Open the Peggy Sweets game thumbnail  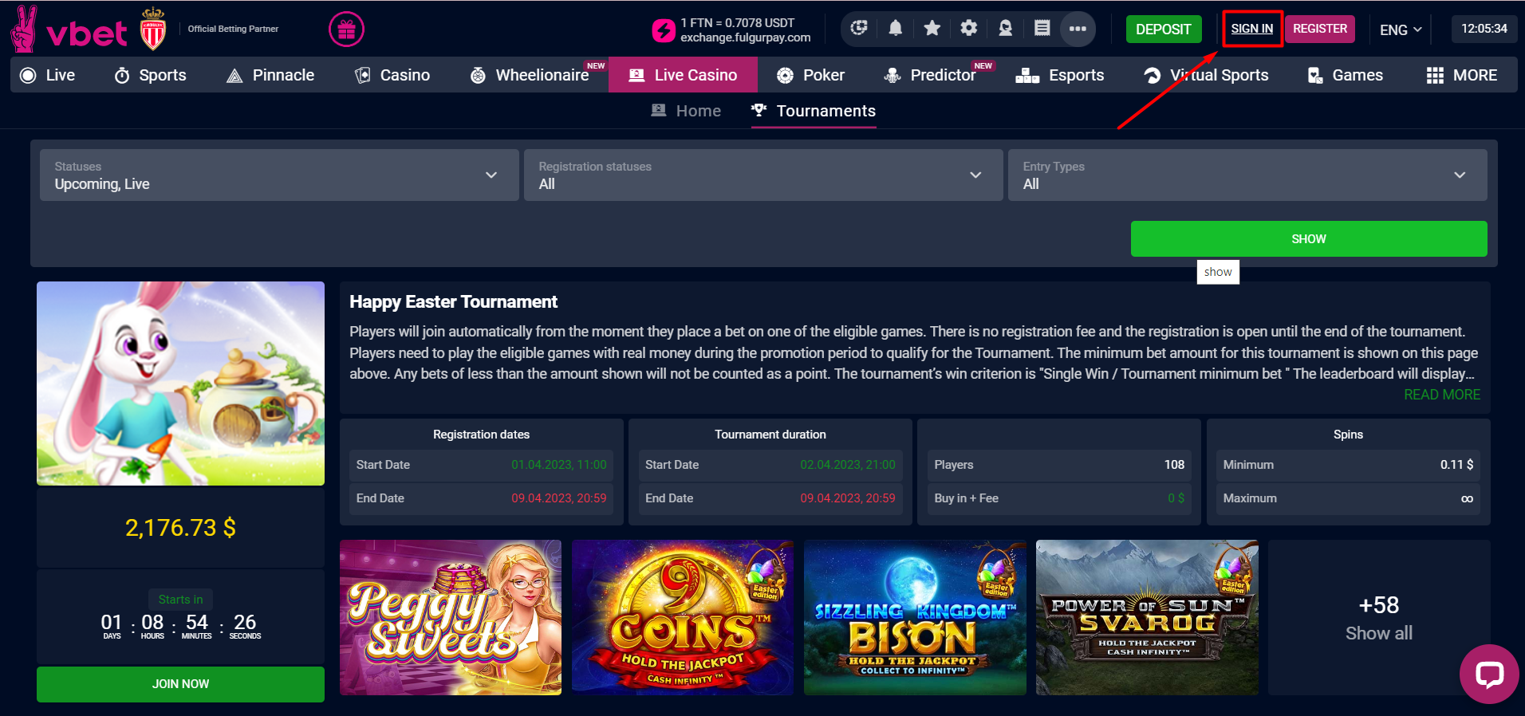(451, 617)
